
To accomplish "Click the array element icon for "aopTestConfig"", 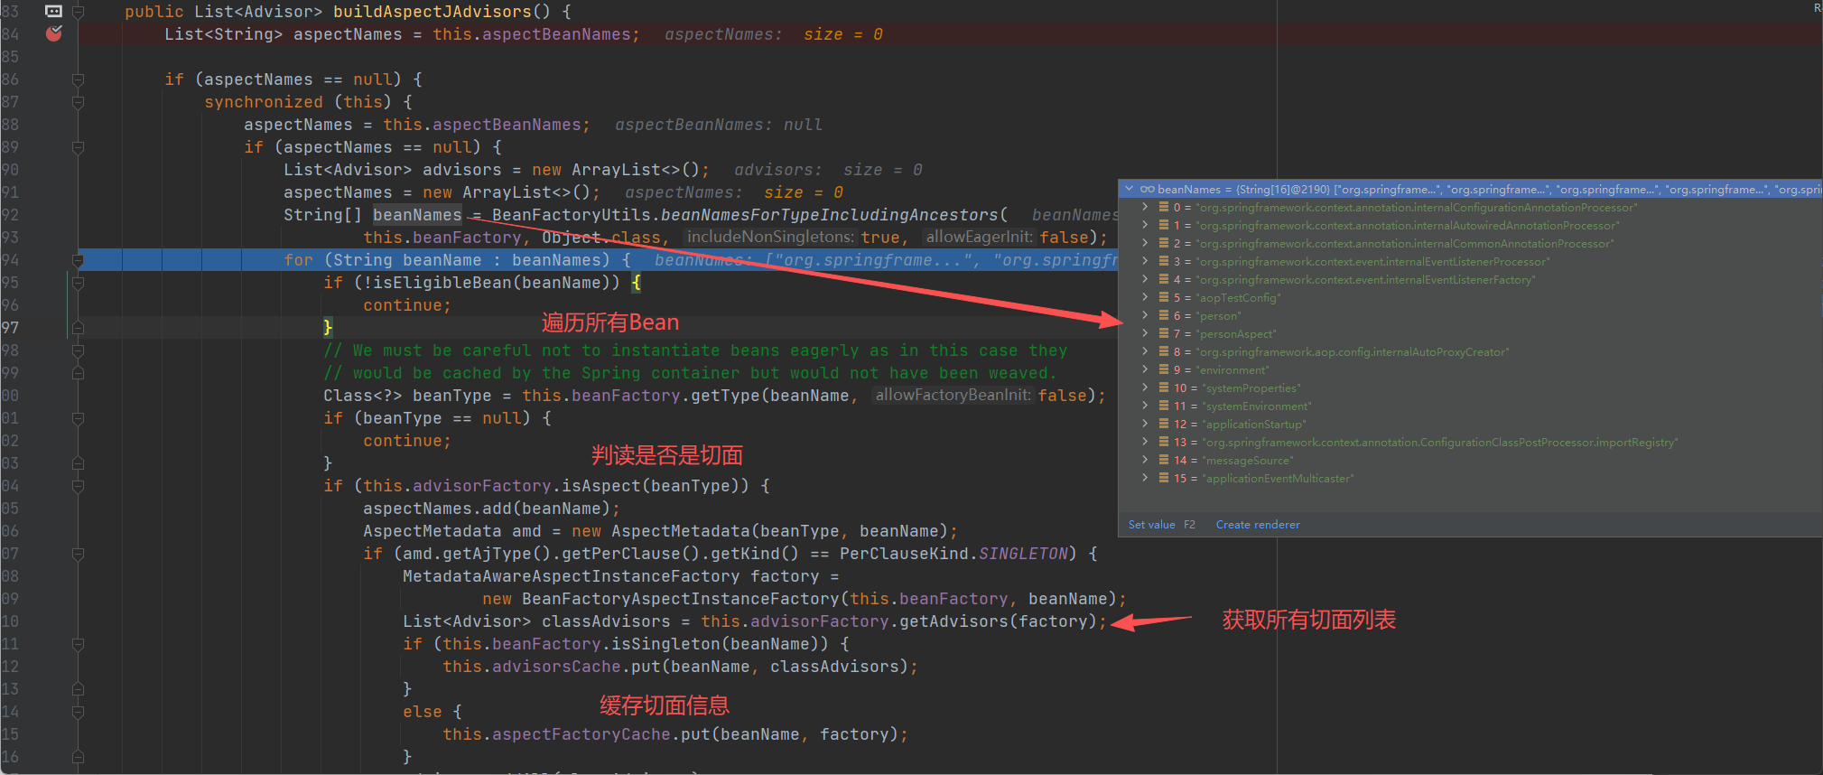I will point(1164,298).
